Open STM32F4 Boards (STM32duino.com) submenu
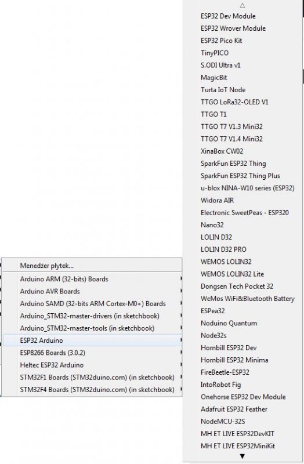The image size is (304, 464). [x=92, y=389]
